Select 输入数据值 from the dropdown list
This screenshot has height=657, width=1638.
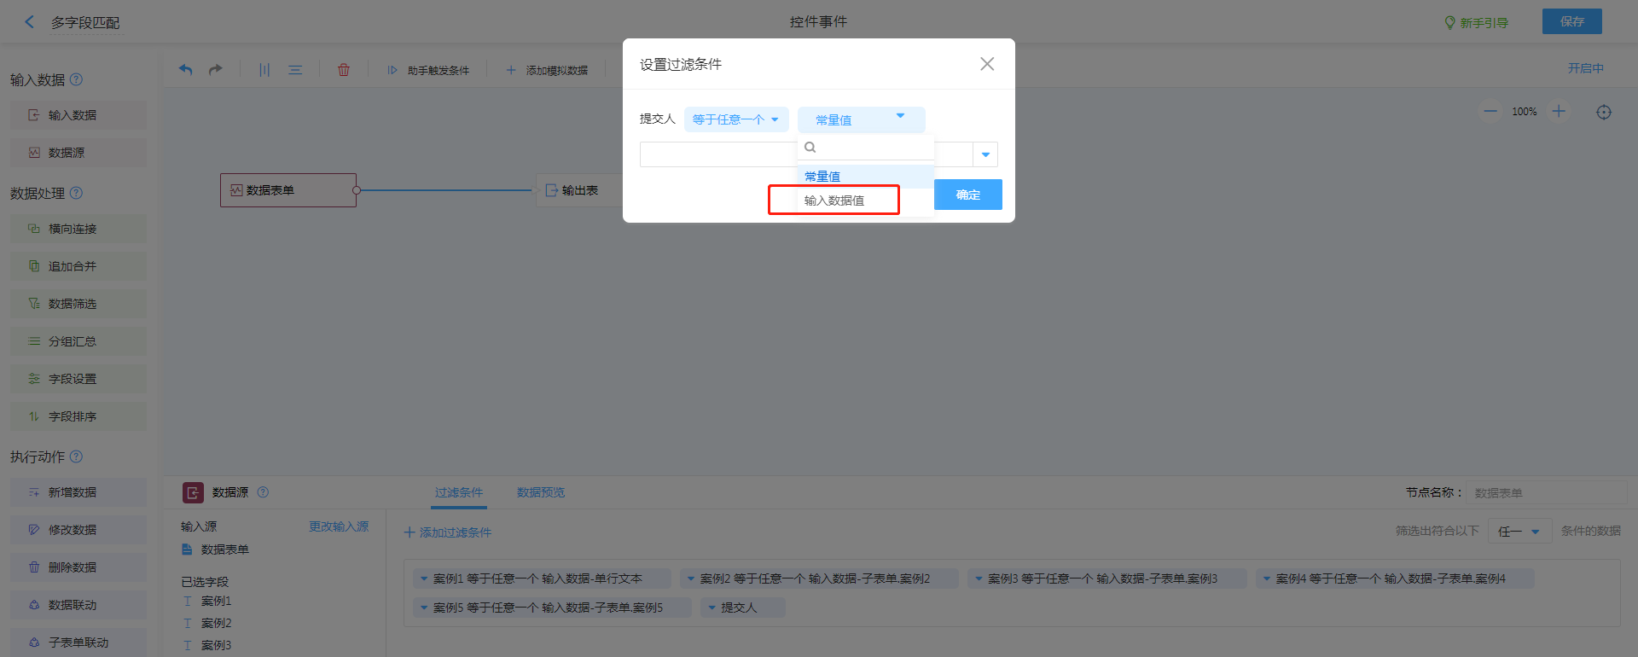click(x=834, y=201)
